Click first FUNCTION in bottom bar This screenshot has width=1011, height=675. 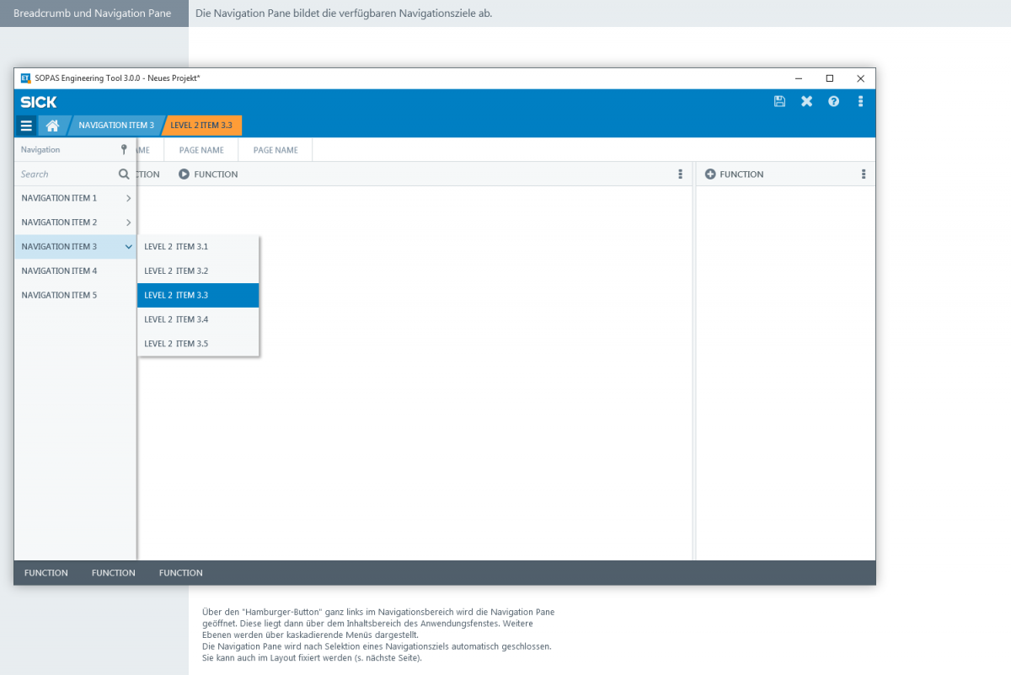point(46,573)
